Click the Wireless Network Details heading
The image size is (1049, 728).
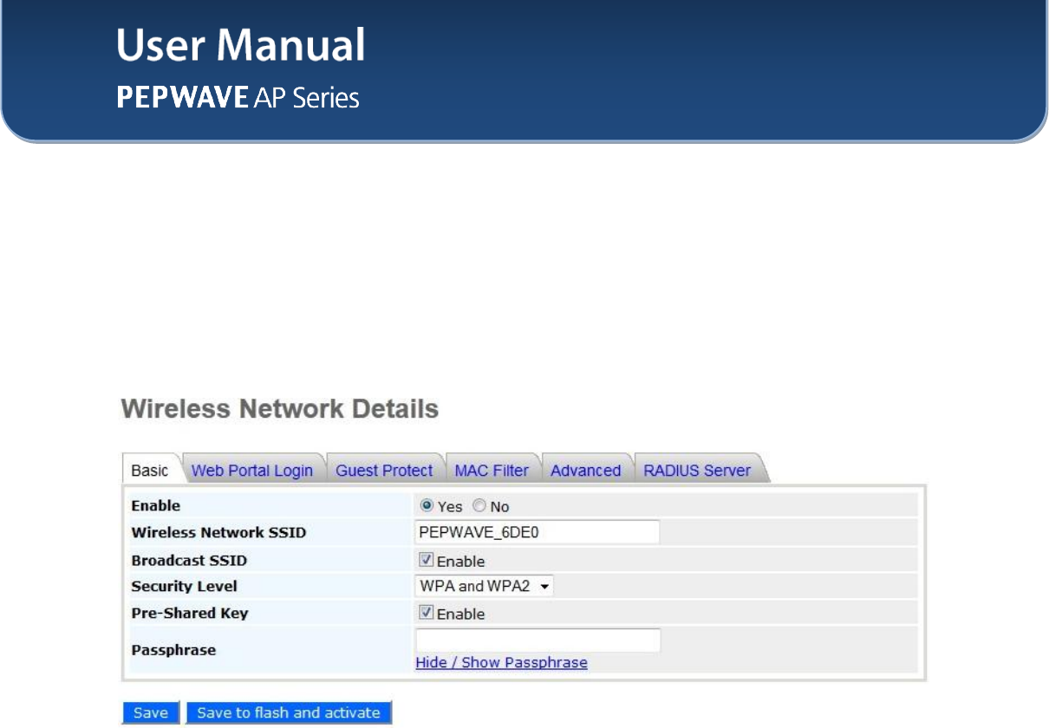[280, 409]
